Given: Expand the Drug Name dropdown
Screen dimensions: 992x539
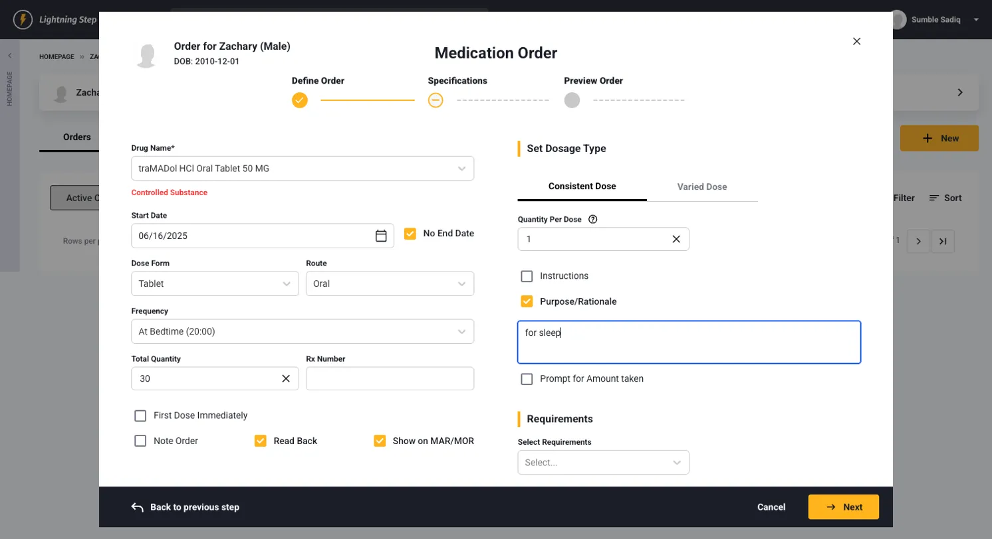Looking at the screenshot, I should pyautogui.click(x=461, y=169).
